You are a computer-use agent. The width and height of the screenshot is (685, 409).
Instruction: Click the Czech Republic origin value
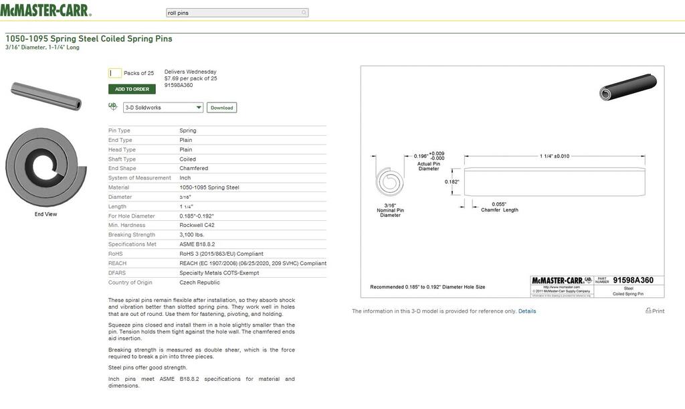[x=199, y=282]
